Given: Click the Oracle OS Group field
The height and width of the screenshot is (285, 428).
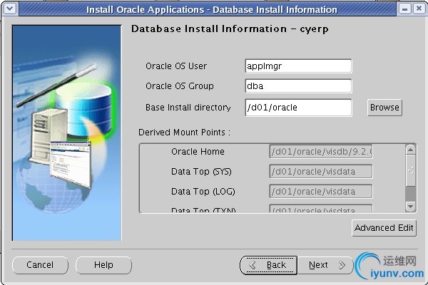Looking at the screenshot, I should (x=298, y=86).
